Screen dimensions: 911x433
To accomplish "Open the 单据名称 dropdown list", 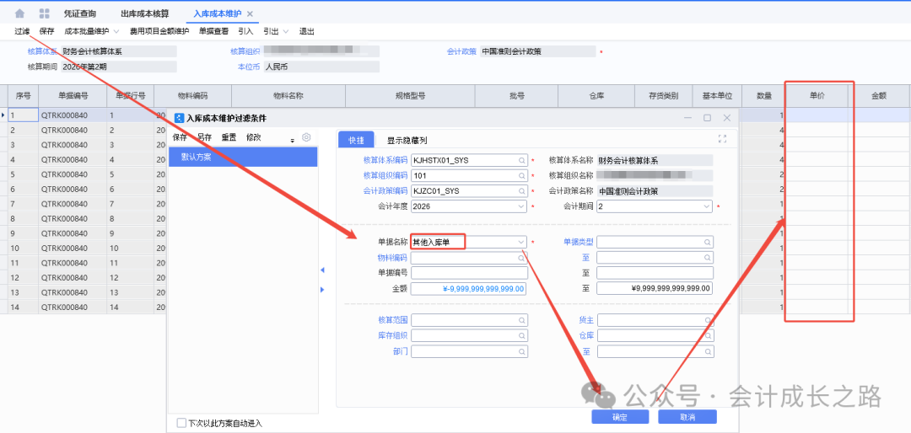I will pos(520,243).
